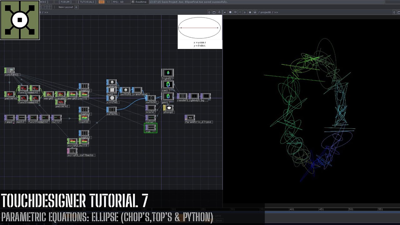Click project6 path in right pane
400x225 pixels.
266,12
